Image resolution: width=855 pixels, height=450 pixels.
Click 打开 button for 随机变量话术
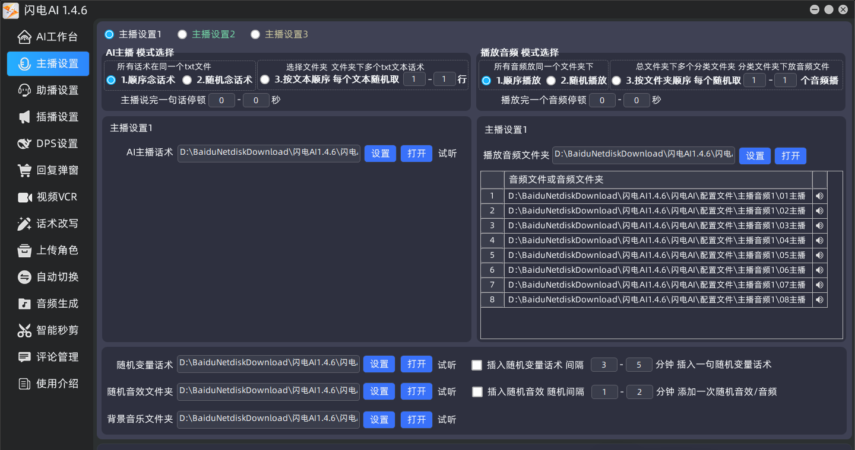[x=416, y=364]
